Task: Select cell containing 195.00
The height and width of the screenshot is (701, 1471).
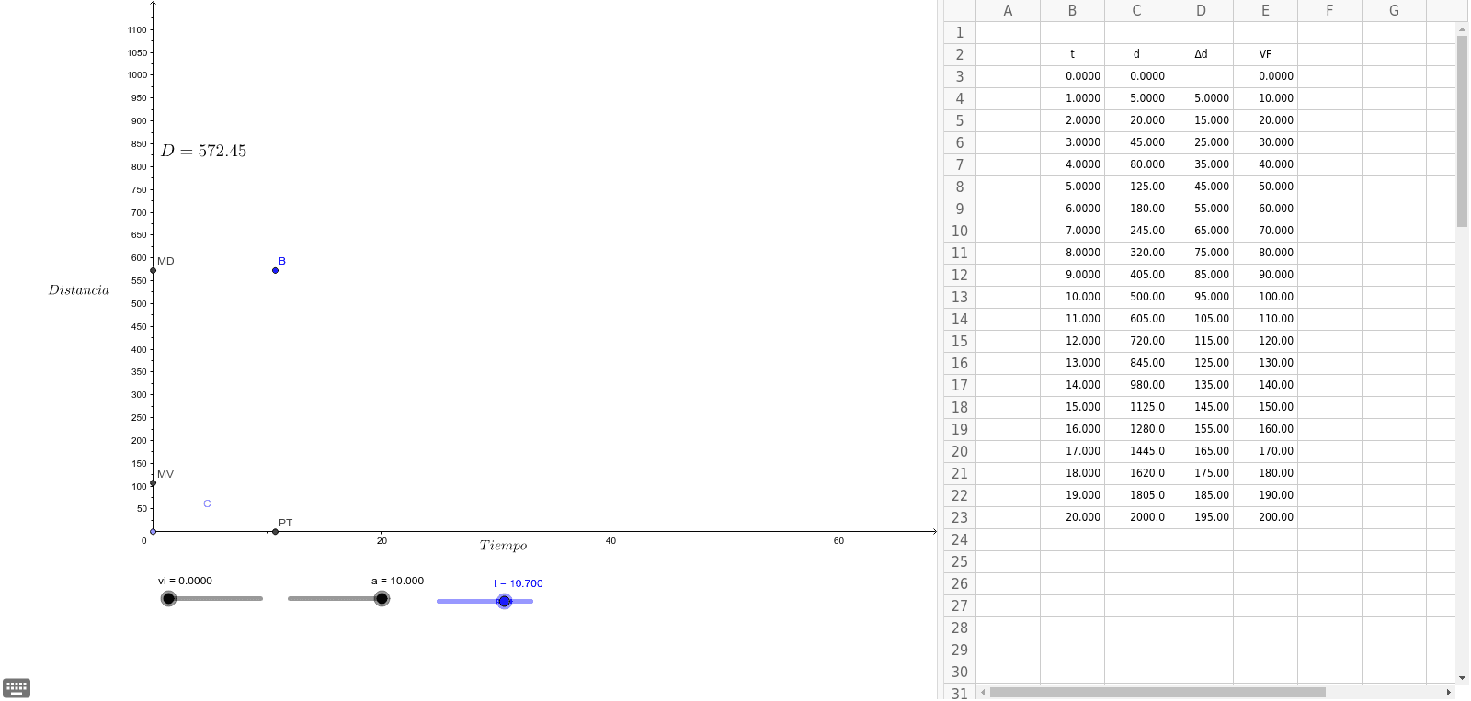Action: pyautogui.click(x=1201, y=517)
